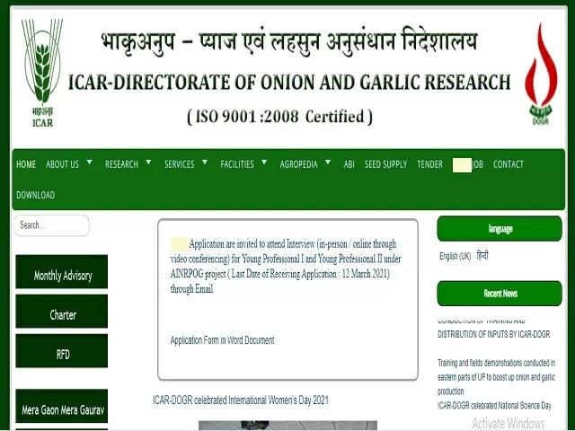This screenshot has height=431, width=575.
Task: Click the DOGR red flame logo
Action: coord(541,75)
